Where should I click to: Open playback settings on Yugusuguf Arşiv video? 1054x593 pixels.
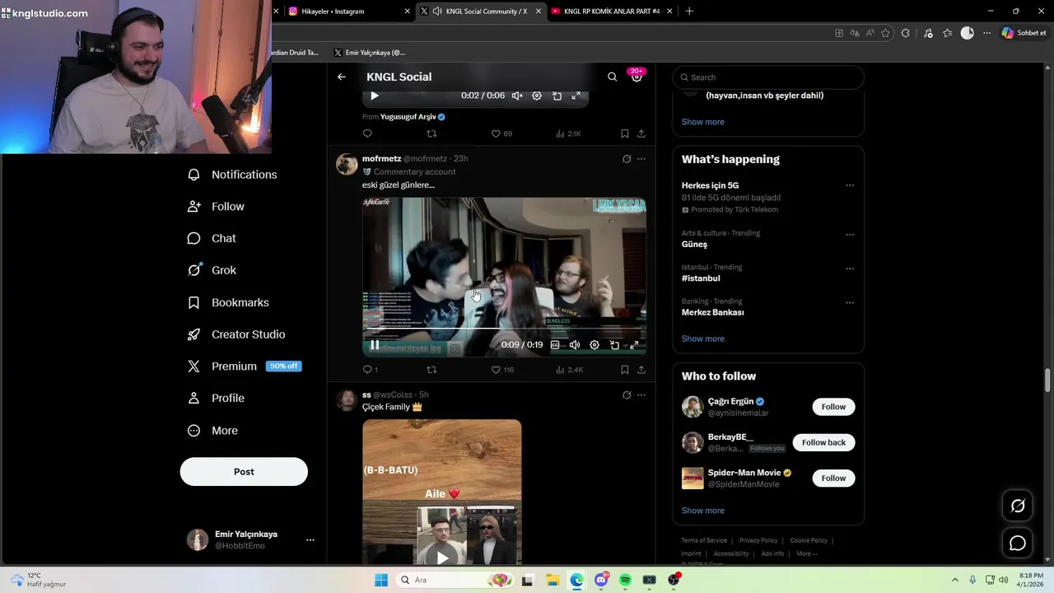[x=537, y=96]
